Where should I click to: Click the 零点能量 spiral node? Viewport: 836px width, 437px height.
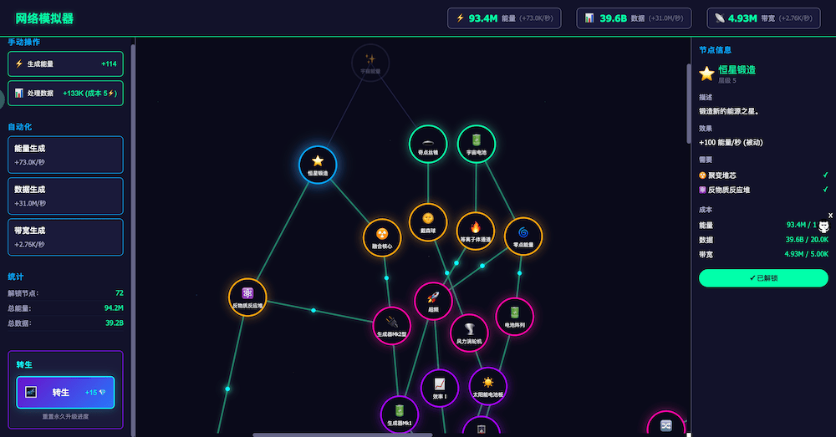click(x=523, y=236)
